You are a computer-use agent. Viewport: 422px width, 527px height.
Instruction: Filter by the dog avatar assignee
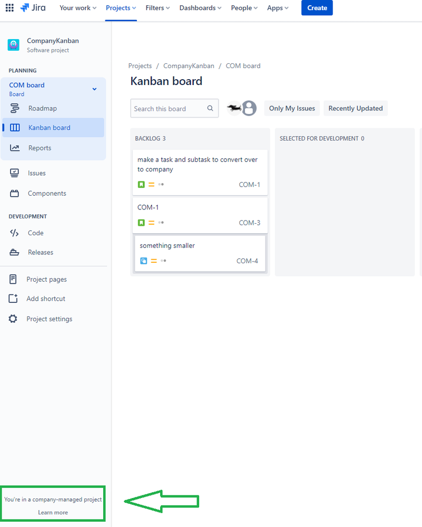234,108
